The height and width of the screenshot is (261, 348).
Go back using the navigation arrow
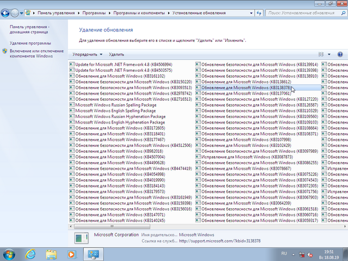click(5, 13)
